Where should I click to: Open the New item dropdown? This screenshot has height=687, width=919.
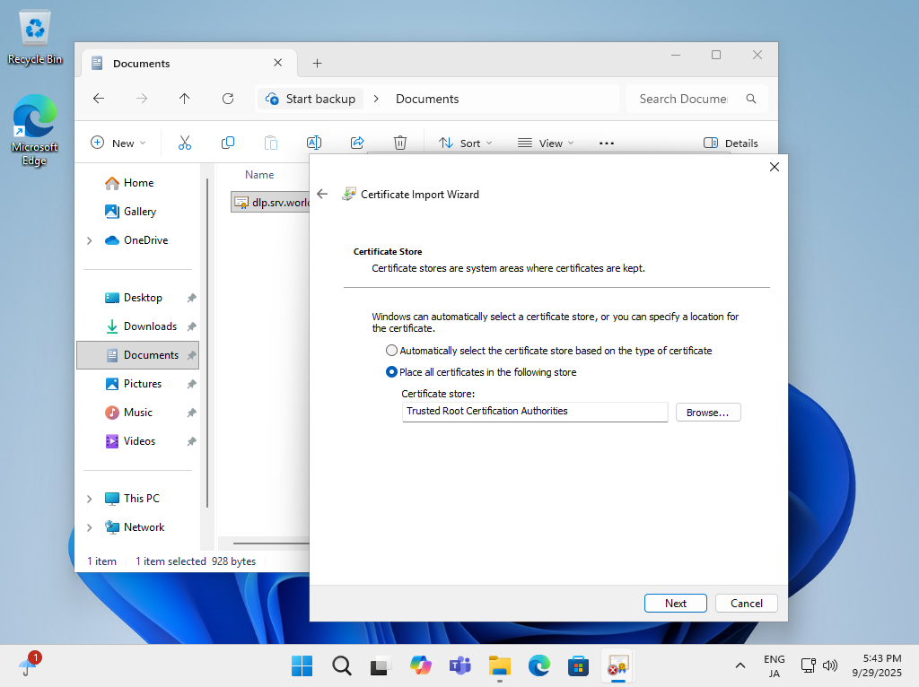(x=118, y=143)
